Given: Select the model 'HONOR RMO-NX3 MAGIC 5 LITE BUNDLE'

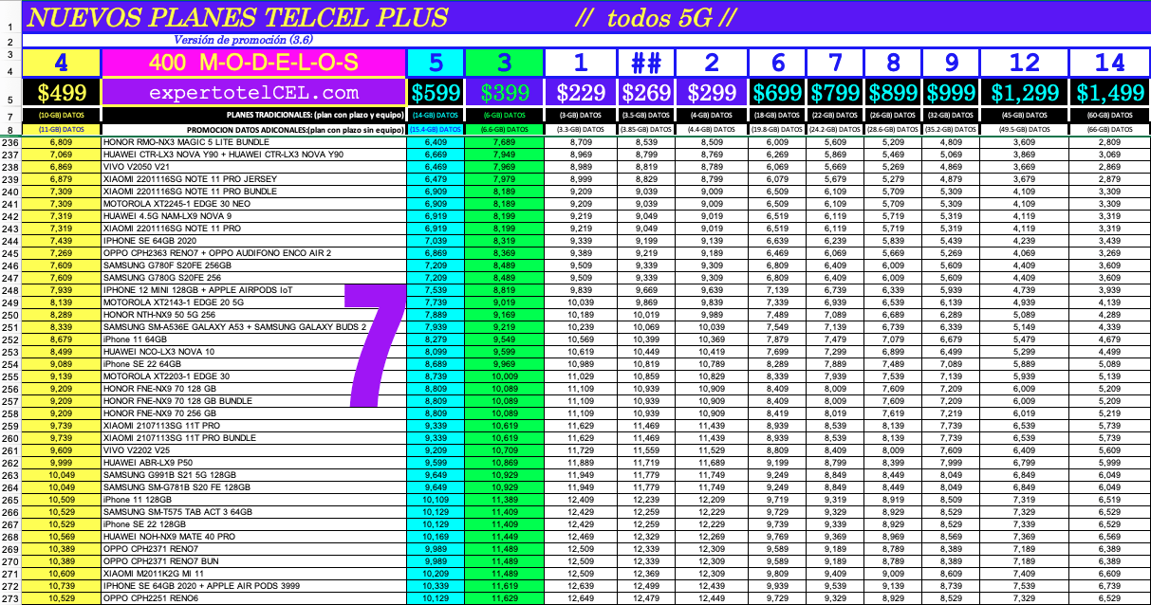Looking at the screenshot, I should [x=253, y=142].
